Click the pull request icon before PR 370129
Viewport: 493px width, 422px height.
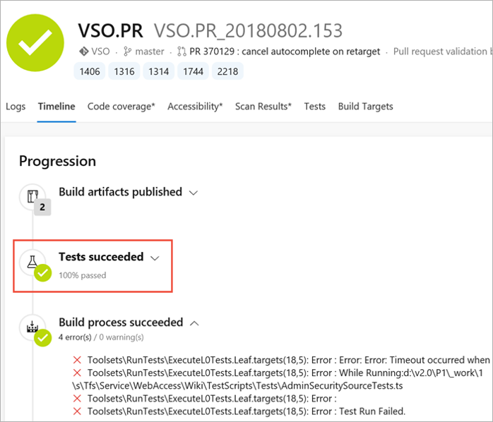182,52
